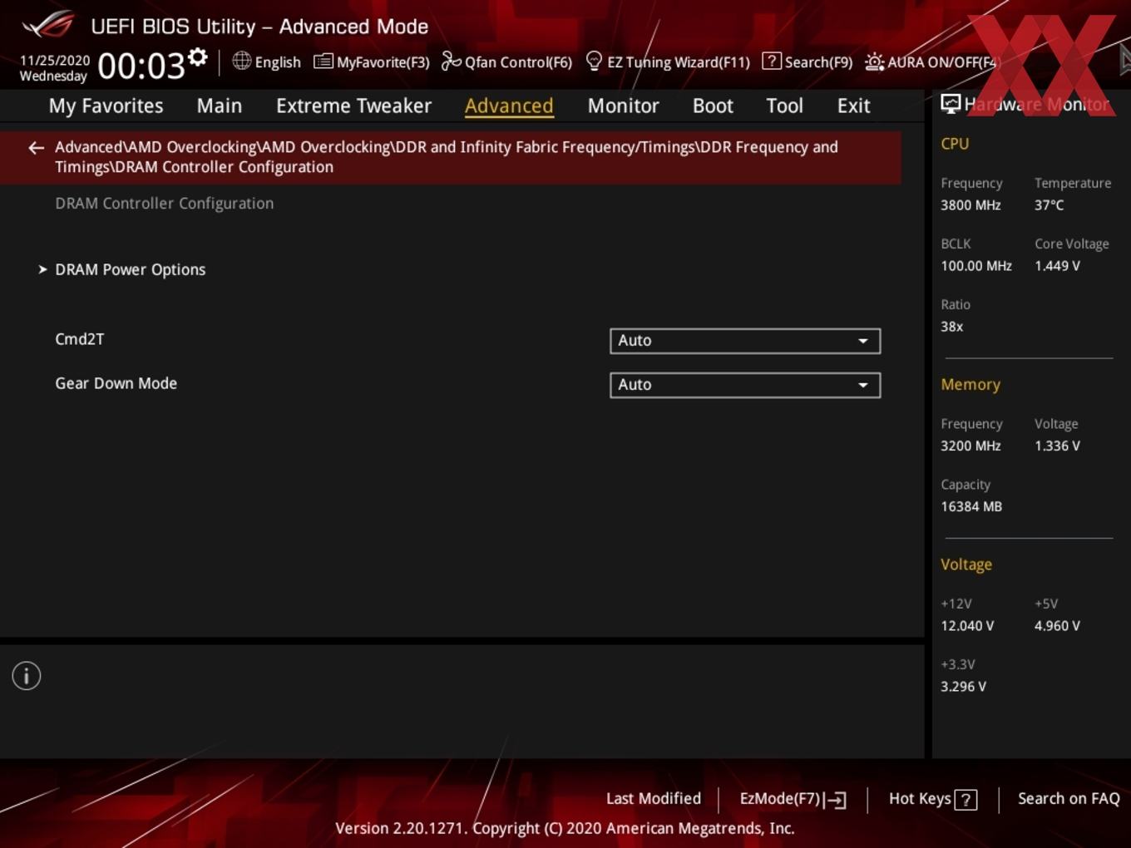Click the 3.296 V reading
Viewport: 1131px width, 848px height.
[x=963, y=687]
